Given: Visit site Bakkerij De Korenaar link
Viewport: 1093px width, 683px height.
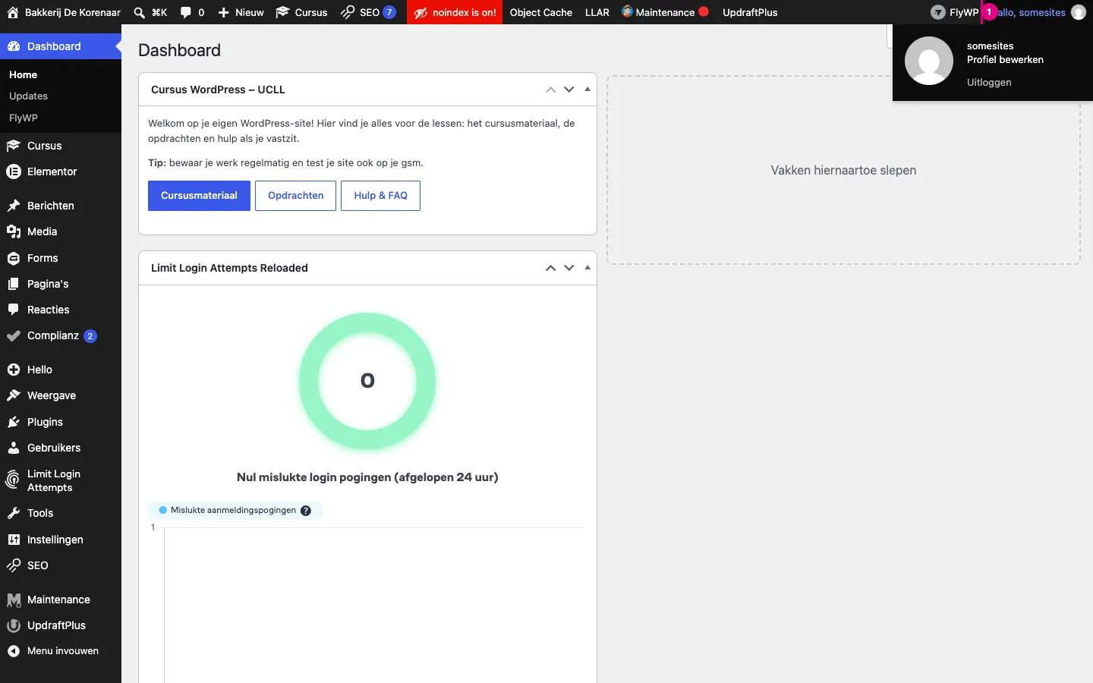Looking at the screenshot, I should [x=64, y=12].
